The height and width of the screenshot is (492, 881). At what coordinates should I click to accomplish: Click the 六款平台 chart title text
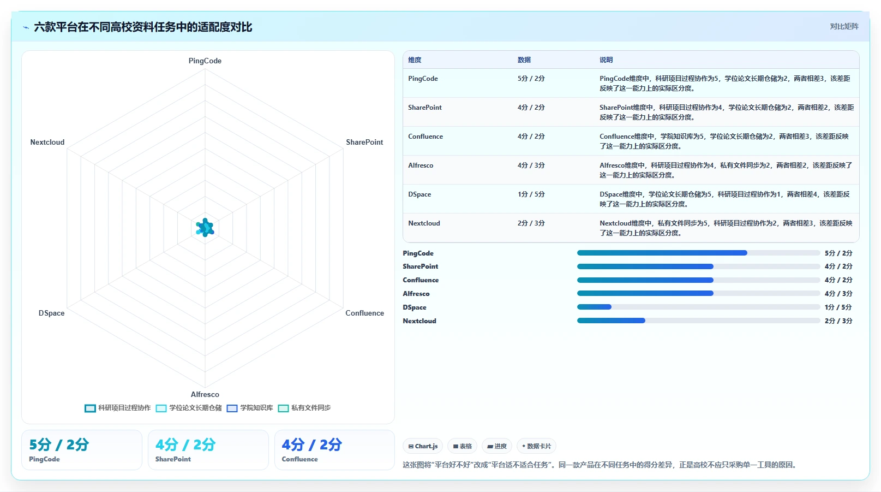coord(143,27)
